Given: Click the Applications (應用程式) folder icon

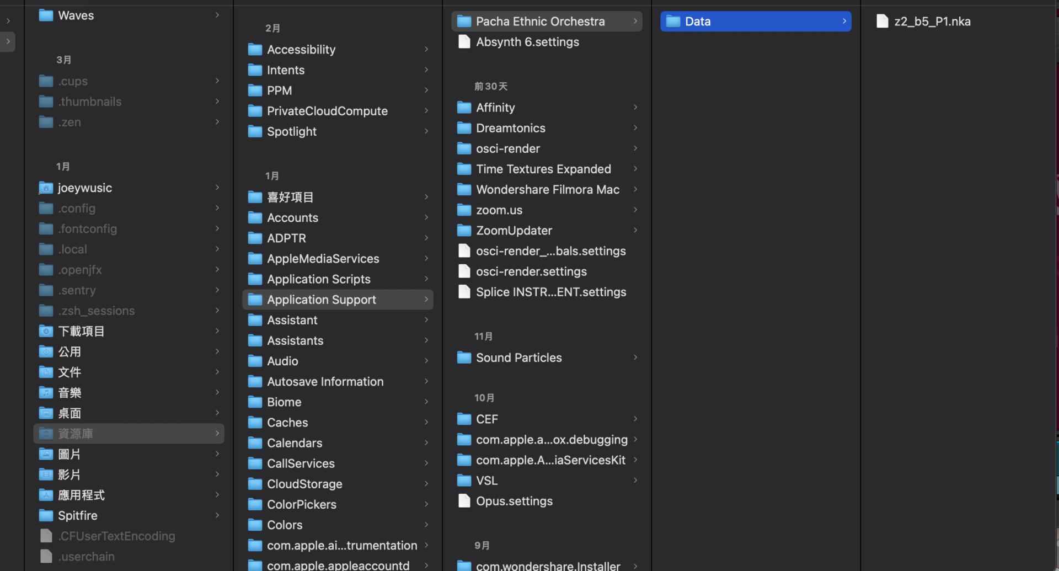Looking at the screenshot, I should coord(46,495).
